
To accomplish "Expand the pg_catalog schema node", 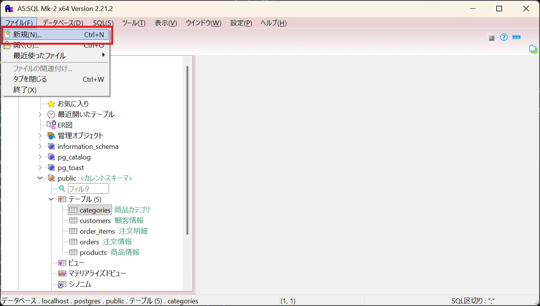I will click(x=40, y=157).
